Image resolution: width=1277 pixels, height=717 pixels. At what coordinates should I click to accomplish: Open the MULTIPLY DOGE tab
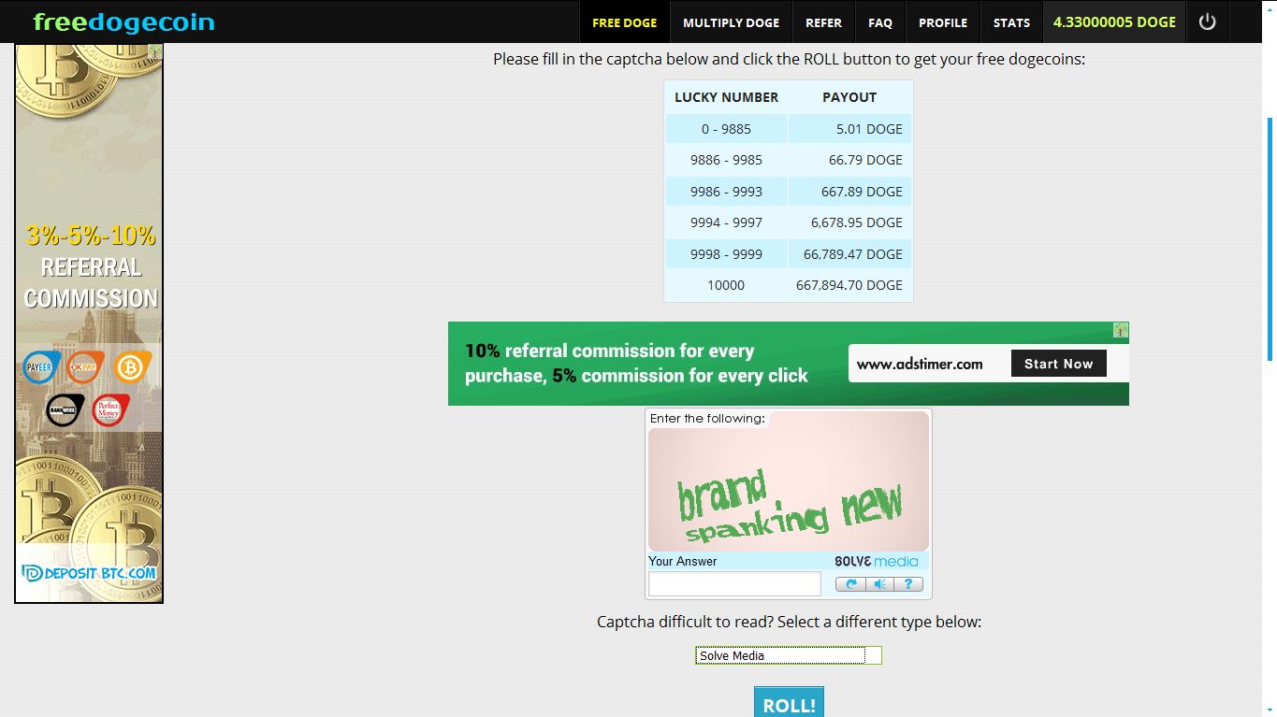coord(732,22)
